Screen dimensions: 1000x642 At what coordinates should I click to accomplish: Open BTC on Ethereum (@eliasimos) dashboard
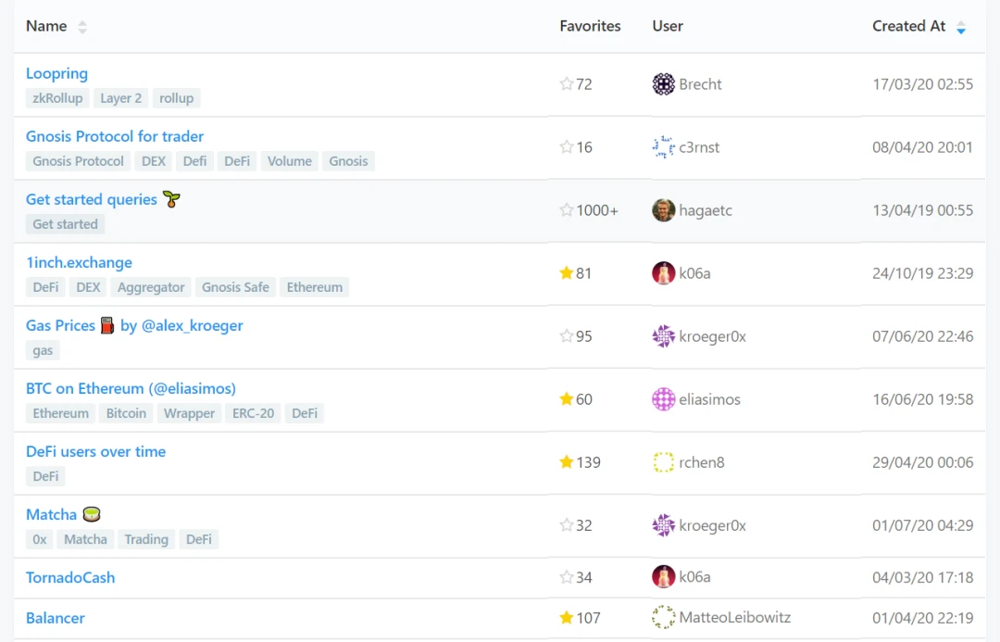131,389
